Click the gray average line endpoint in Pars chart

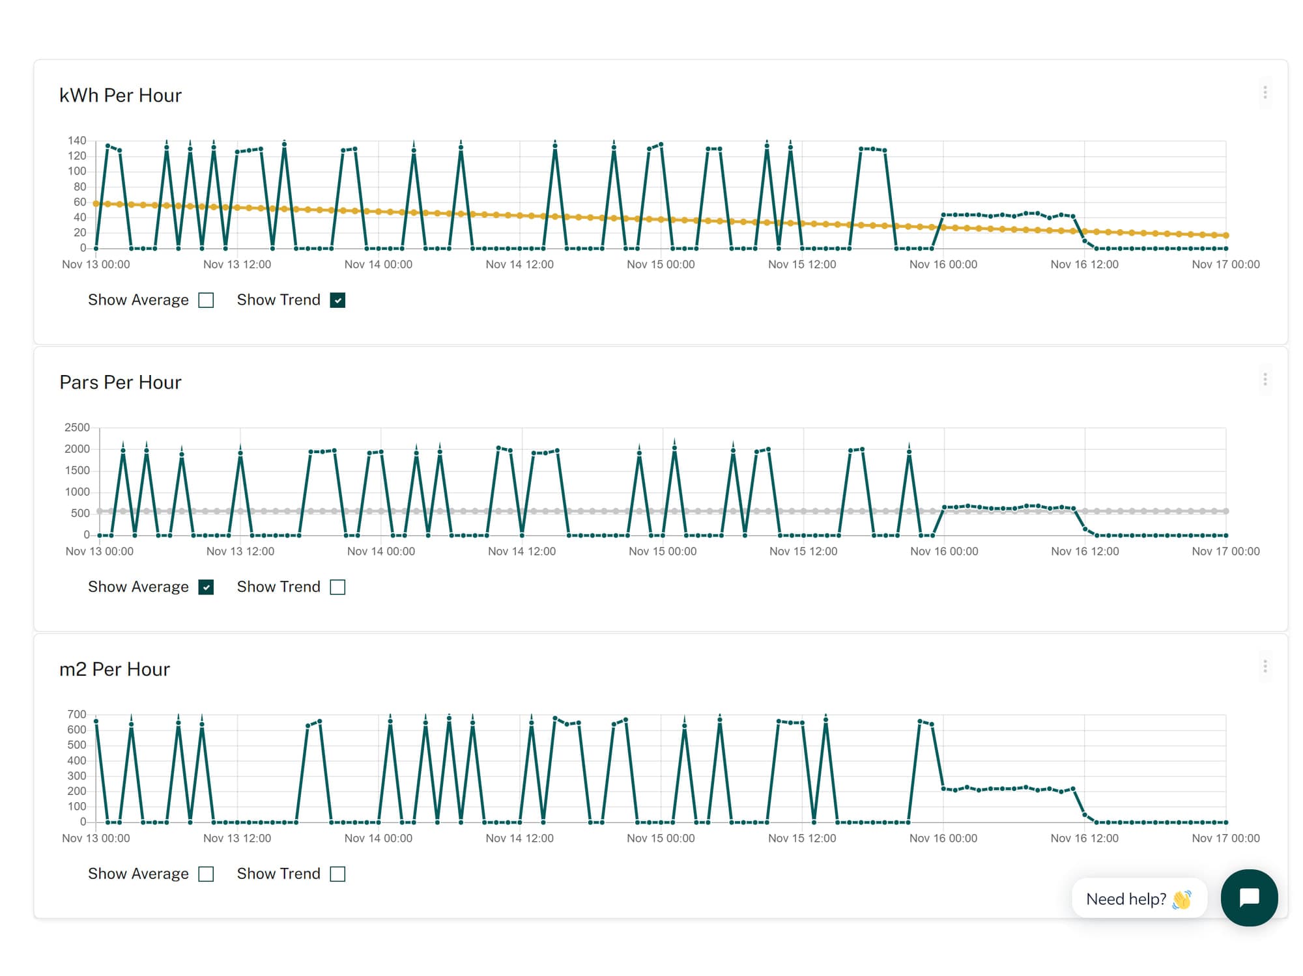coord(1226,512)
